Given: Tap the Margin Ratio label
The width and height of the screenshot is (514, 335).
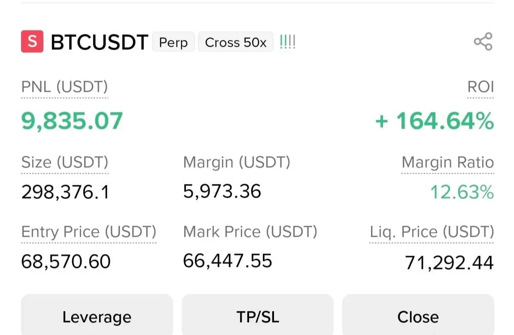Looking at the screenshot, I should click(447, 163).
